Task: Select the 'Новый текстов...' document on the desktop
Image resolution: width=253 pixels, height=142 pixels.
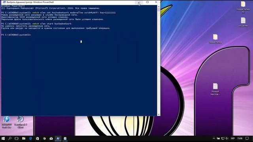Action: click(215, 89)
